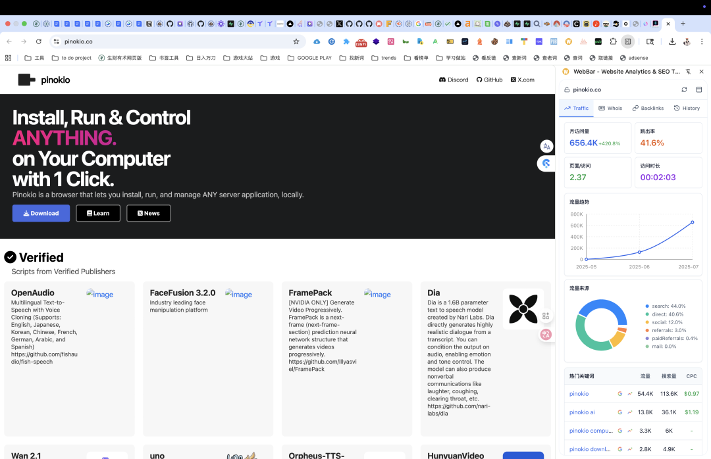Open the adsense bookmark
Image resolution: width=711 pixels, height=459 pixels.
click(x=634, y=58)
